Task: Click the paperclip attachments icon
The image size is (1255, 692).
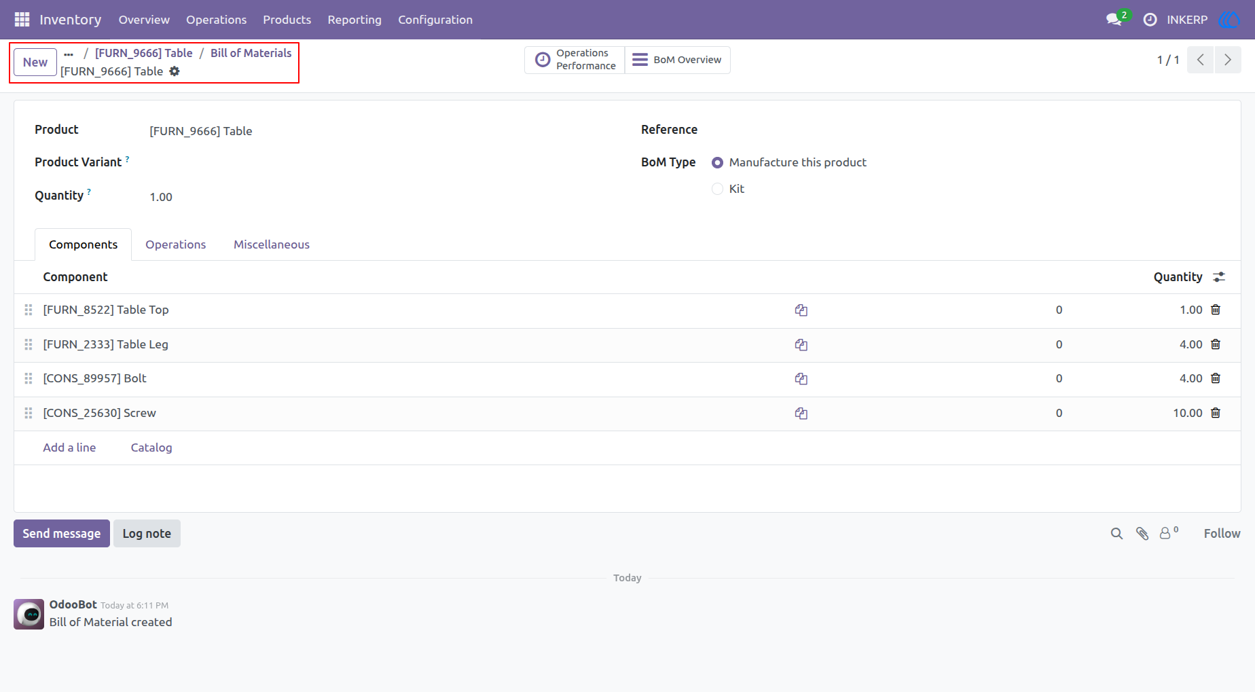Action: tap(1142, 534)
